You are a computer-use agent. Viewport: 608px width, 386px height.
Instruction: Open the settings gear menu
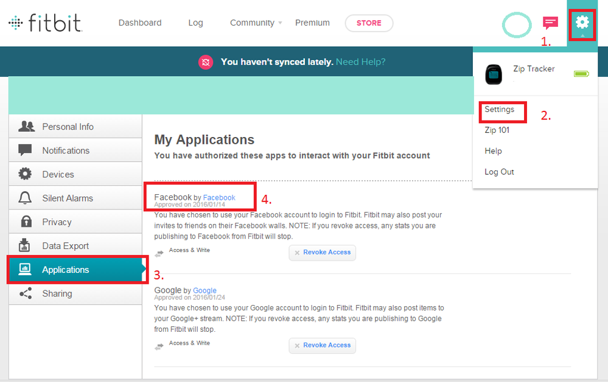click(x=582, y=23)
